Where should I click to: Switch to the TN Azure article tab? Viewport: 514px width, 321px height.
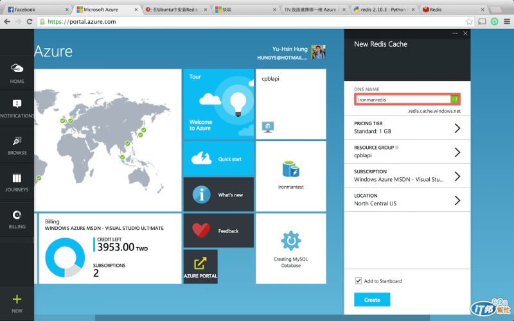pos(314,10)
